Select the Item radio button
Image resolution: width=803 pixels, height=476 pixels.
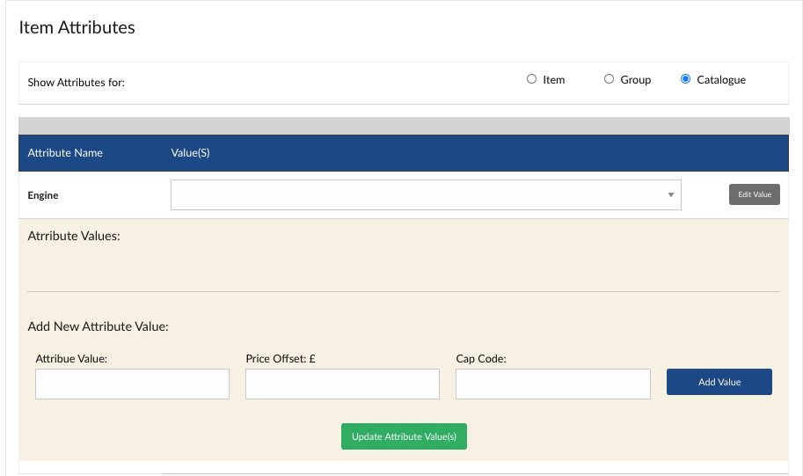pyautogui.click(x=531, y=79)
